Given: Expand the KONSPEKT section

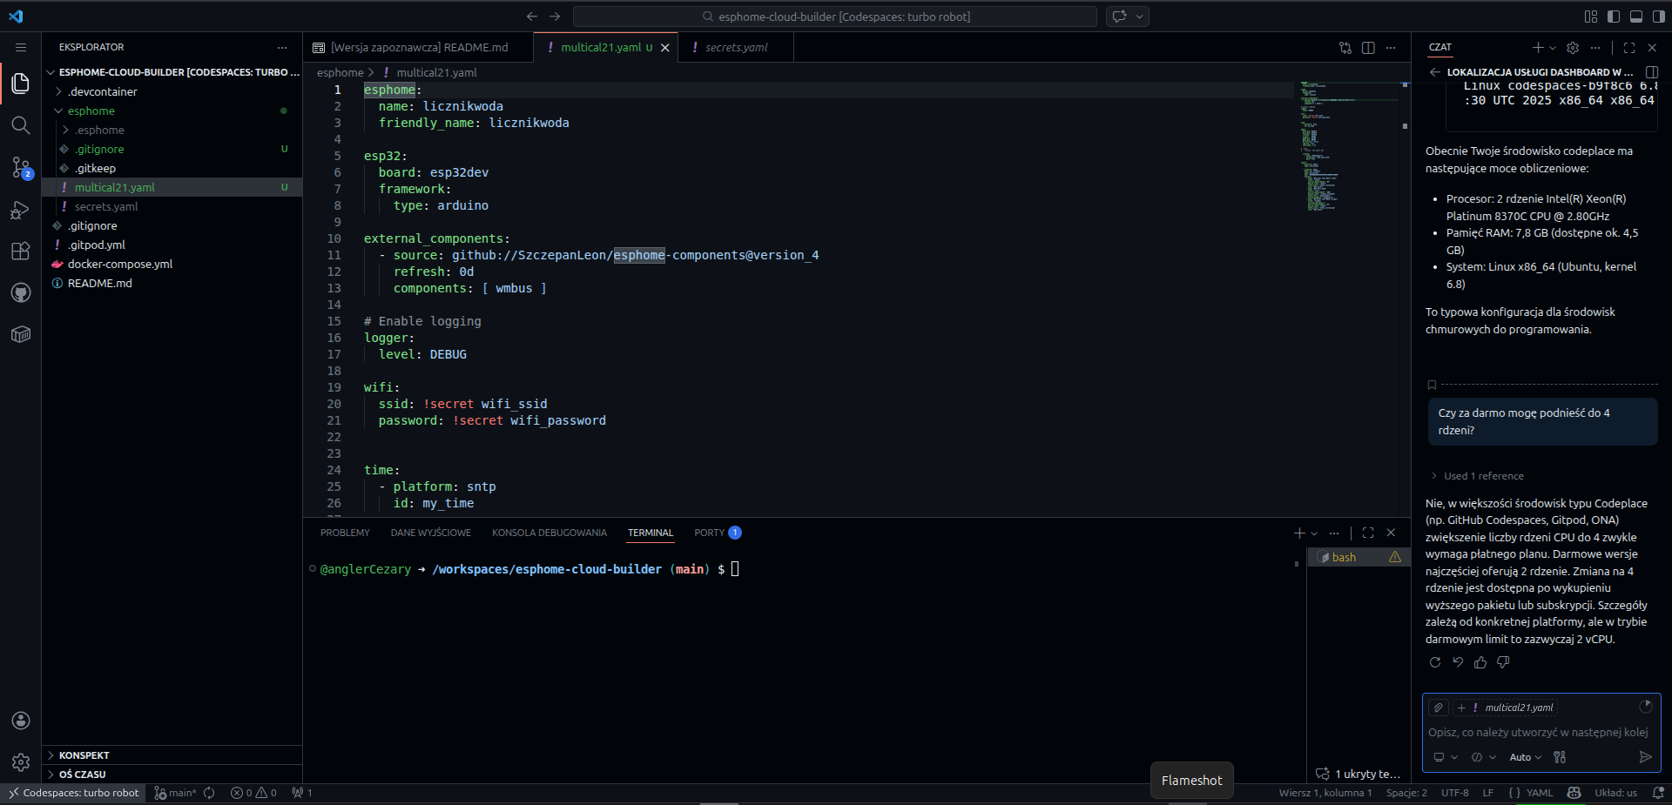Looking at the screenshot, I should 84,755.
